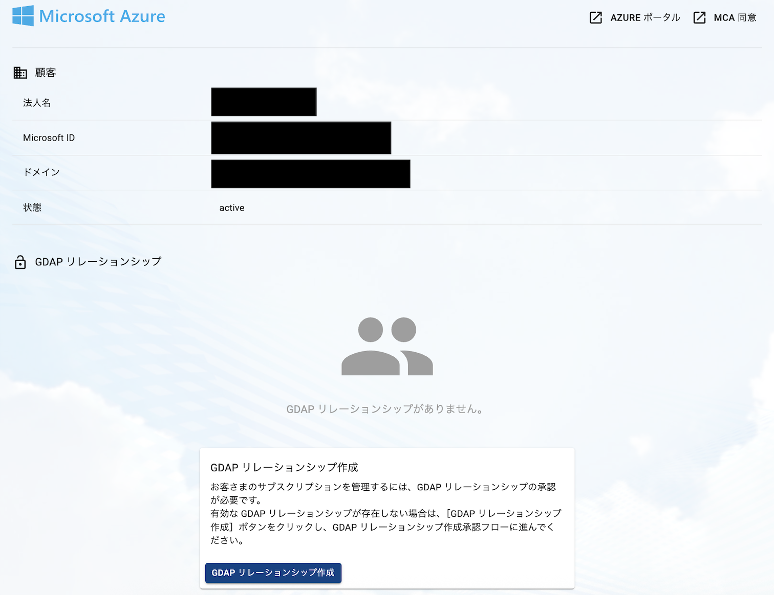The height and width of the screenshot is (595, 774).
Task: Click the GDAP リレーションシップ section heading
Action: 98,262
